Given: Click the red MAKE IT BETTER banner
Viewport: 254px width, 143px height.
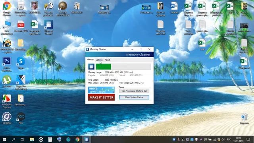Looking at the screenshot, I should (102, 97).
